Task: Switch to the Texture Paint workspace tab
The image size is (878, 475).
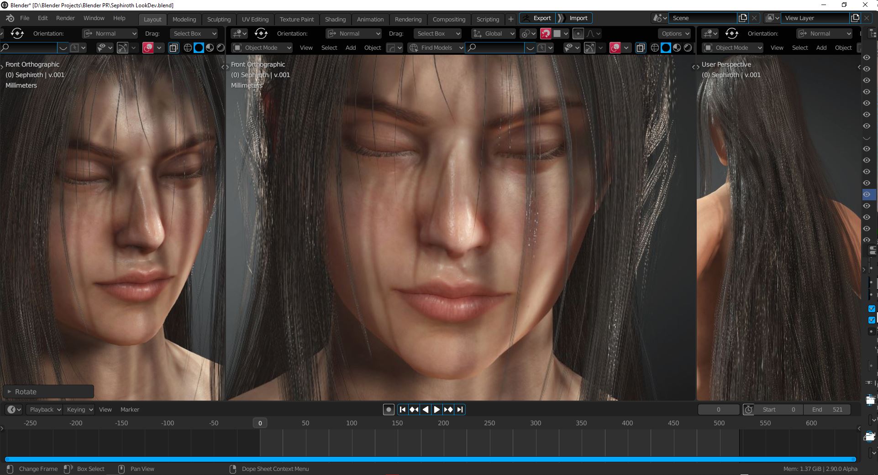Action: [297, 19]
